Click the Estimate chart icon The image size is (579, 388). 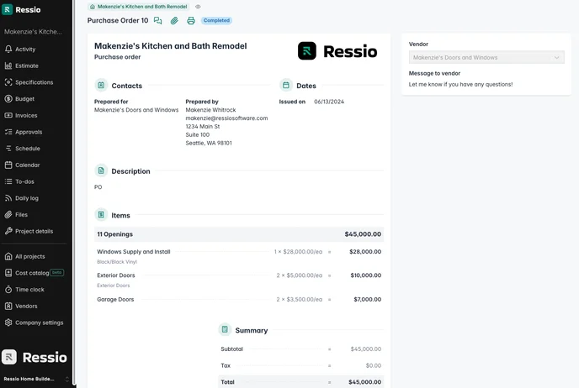click(x=8, y=66)
